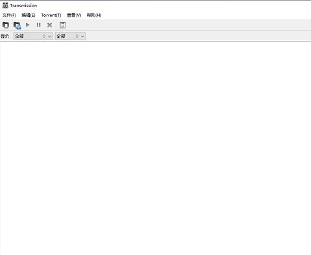Open torrent properties icon in toolbar
311x255 pixels.
point(63,25)
